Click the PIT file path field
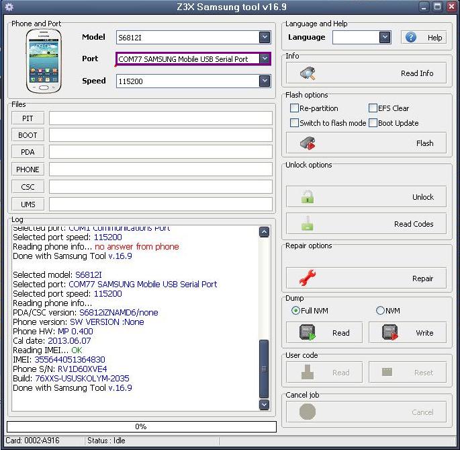 pos(160,118)
